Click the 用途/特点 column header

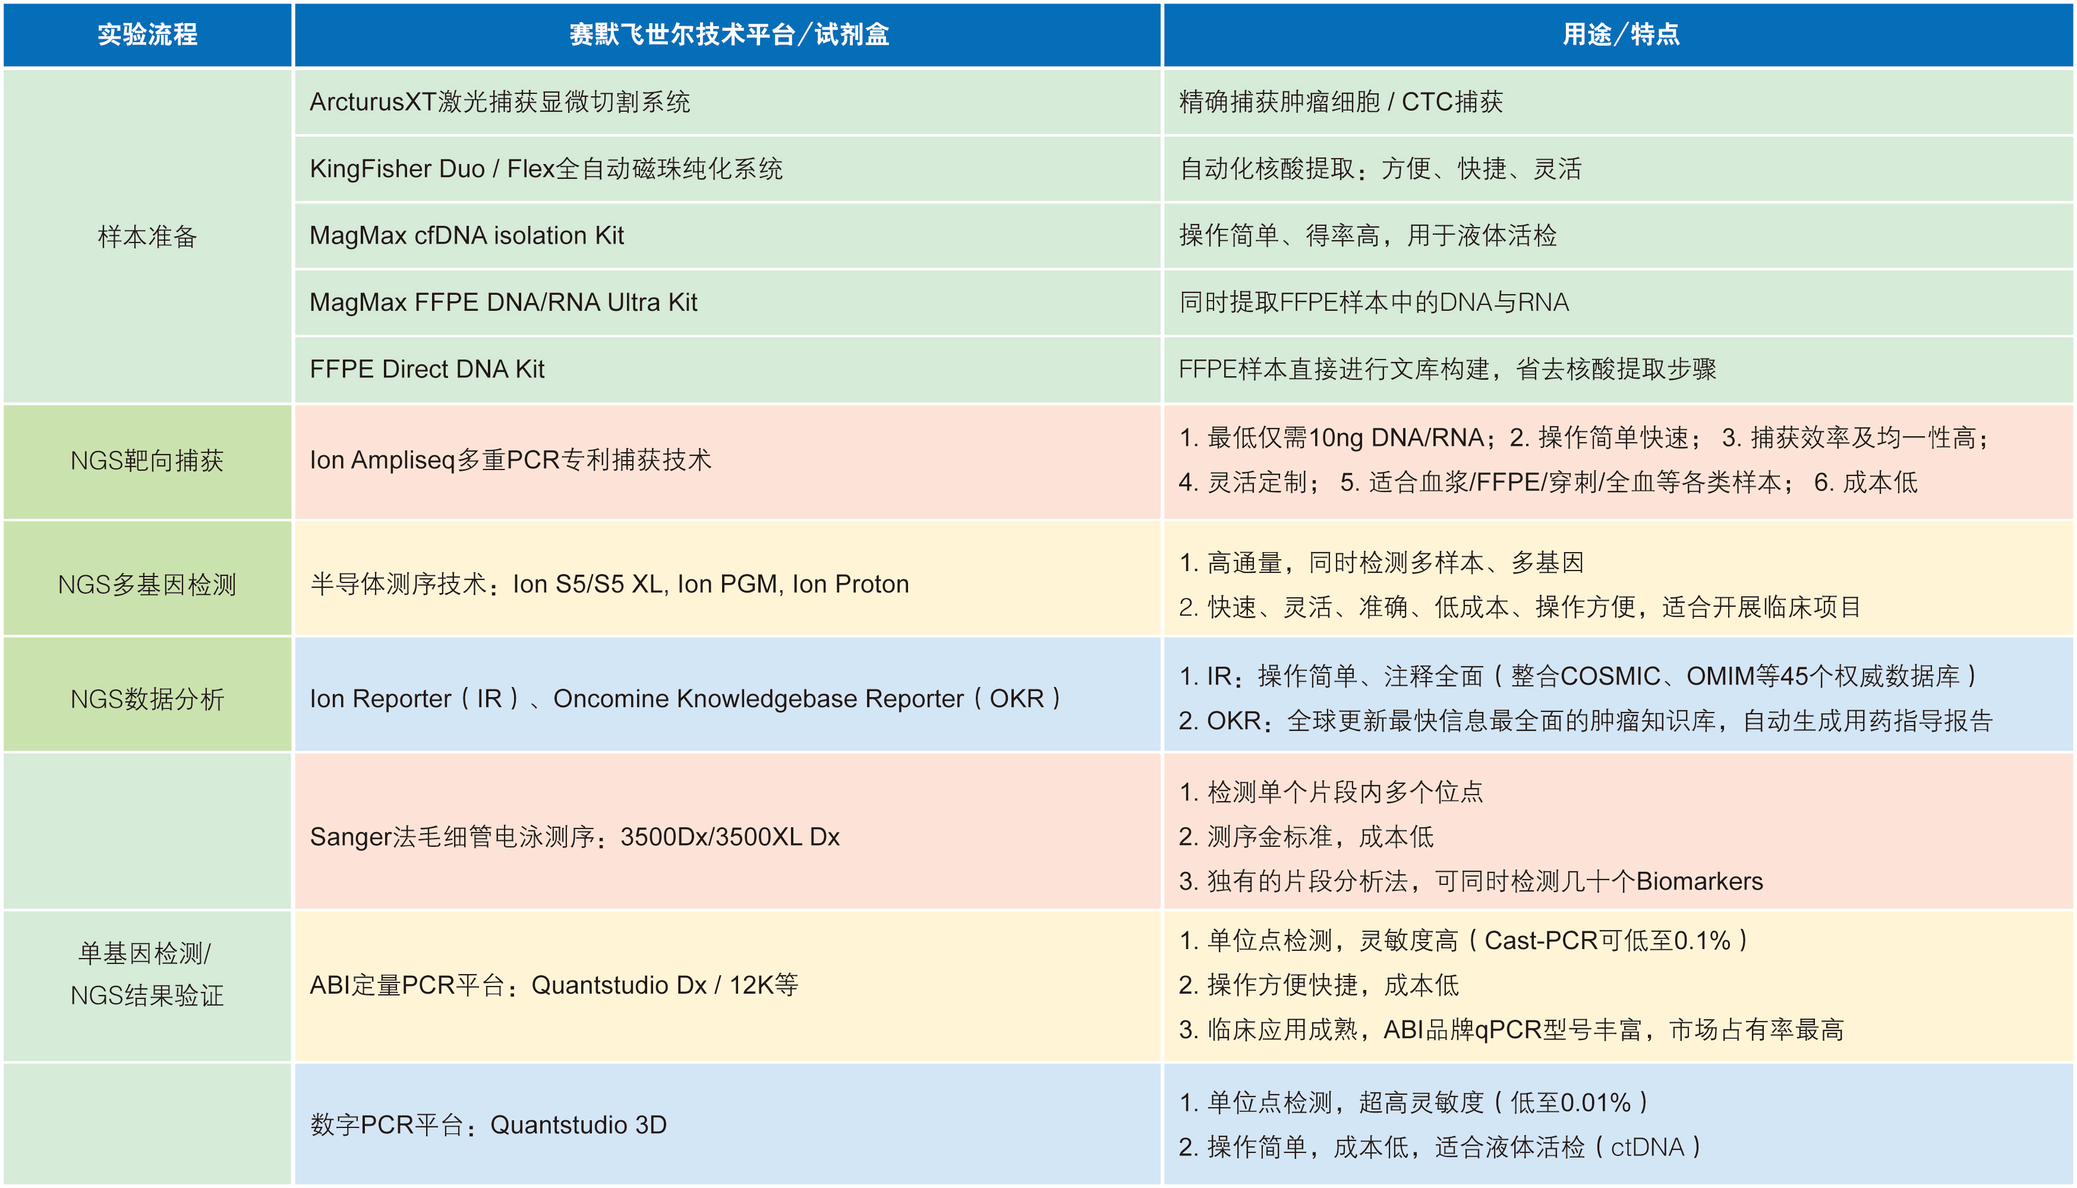(1619, 34)
